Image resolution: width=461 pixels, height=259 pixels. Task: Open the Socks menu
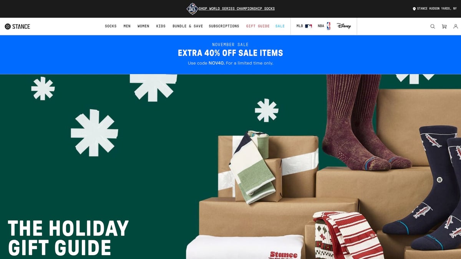(111, 26)
